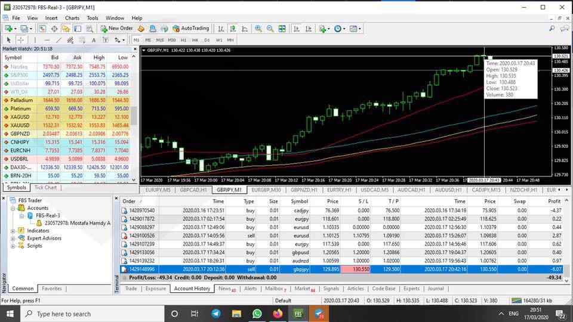This screenshot has height=322, width=573.
Task: Select the text label tool
Action: [94, 40]
